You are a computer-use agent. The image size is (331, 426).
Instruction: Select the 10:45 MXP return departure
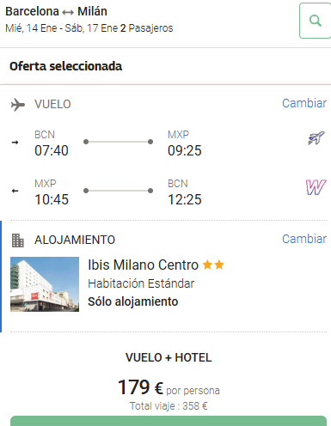tap(52, 199)
